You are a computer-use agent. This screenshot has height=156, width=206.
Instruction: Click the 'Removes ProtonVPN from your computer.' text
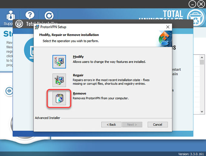[101, 98]
